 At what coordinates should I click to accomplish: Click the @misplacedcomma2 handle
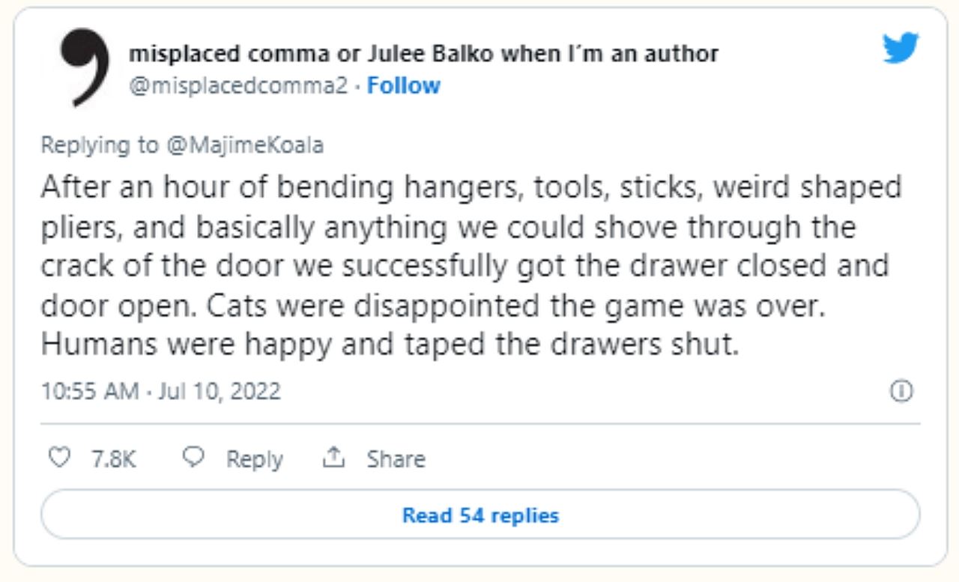[238, 86]
